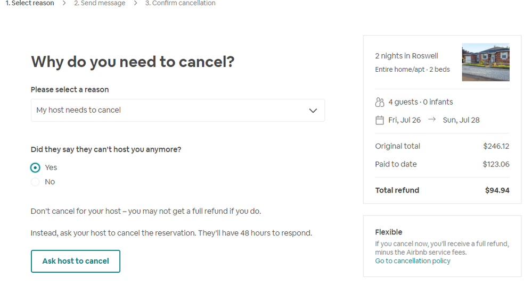Image resolution: width=532 pixels, height=286 pixels.
Task: Click the "Sun, Jul 28" checkout date
Action: tap(461, 120)
